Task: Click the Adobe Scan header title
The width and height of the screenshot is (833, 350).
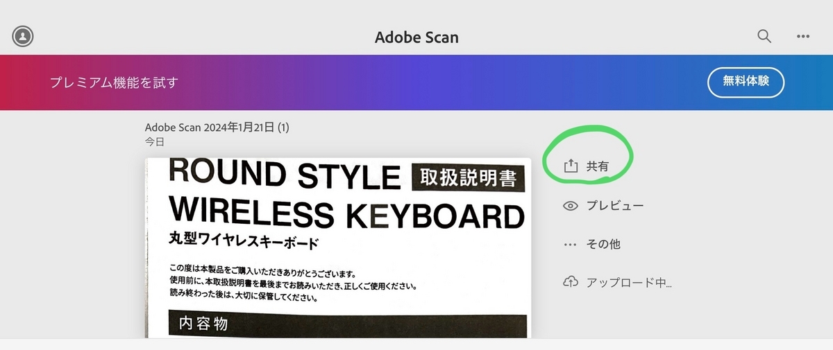Action: pyautogui.click(x=416, y=37)
